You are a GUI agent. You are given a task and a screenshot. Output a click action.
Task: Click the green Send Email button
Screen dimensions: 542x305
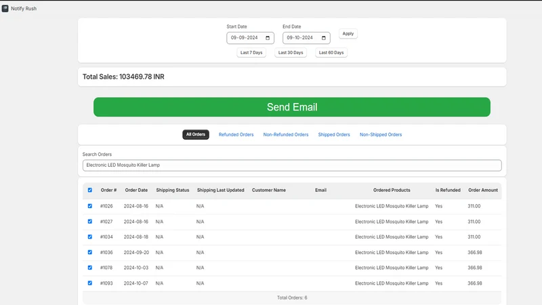pyautogui.click(x=292, y=107)
